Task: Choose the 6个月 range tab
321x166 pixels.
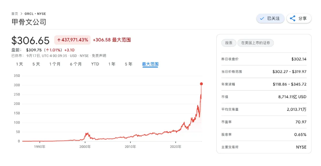Action: [x=76, y=64]
